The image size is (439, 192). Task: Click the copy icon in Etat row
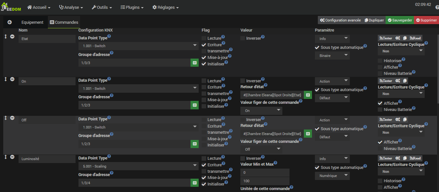point(405,38)
